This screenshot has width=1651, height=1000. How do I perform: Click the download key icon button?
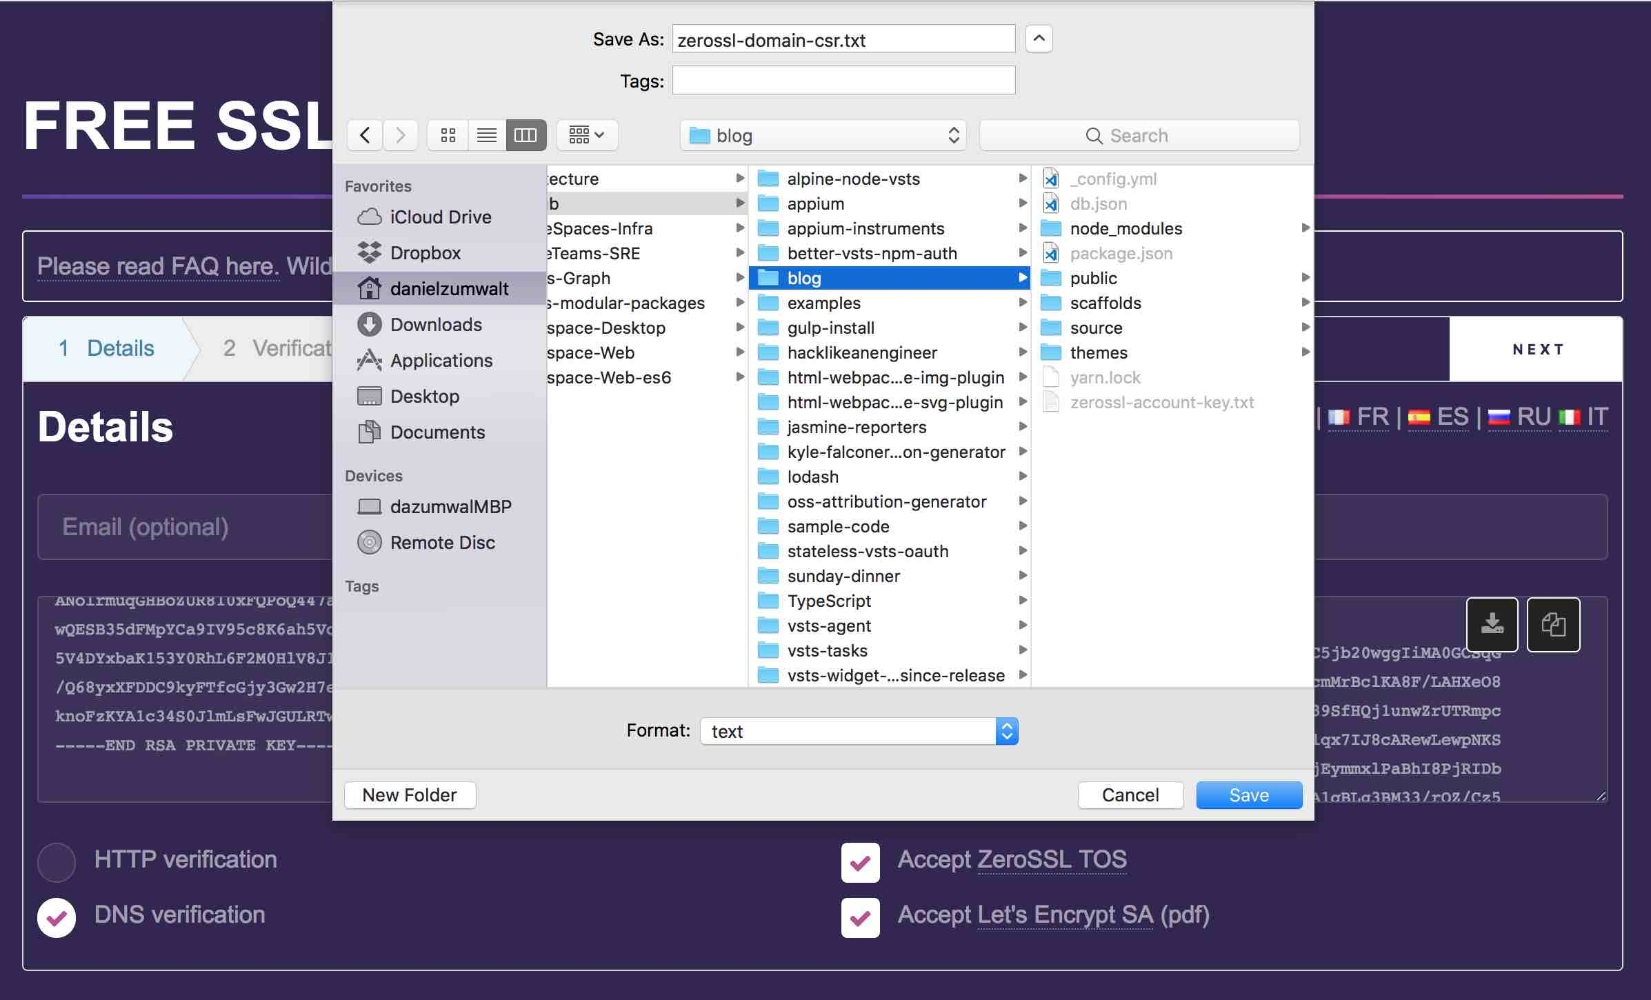1492,624
